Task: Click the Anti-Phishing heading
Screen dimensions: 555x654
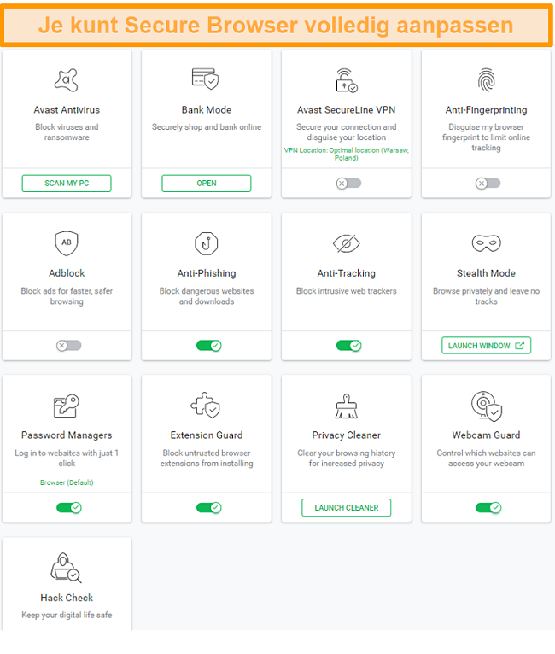Action: point(207,273)
